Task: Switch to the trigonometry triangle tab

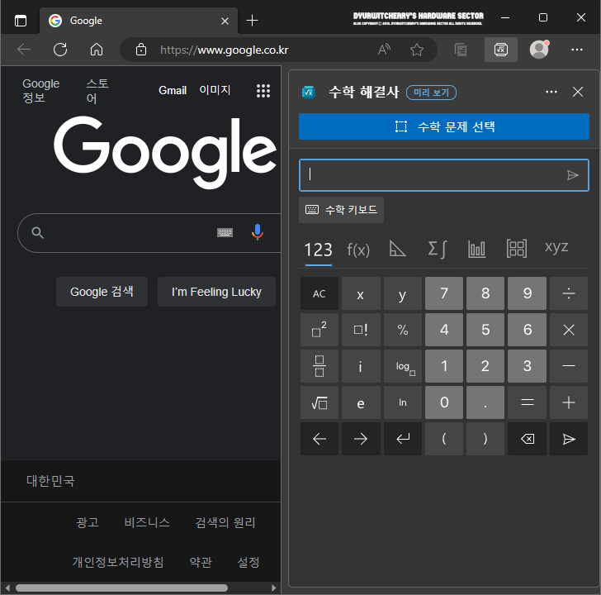Action: 397,249
